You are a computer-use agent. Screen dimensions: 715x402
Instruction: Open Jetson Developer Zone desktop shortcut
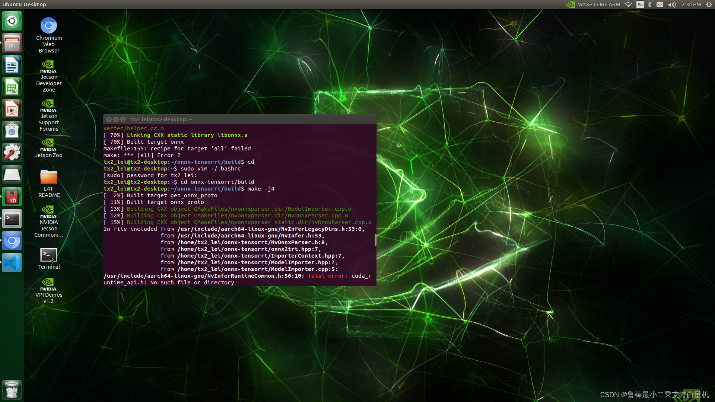pos(49,76)
